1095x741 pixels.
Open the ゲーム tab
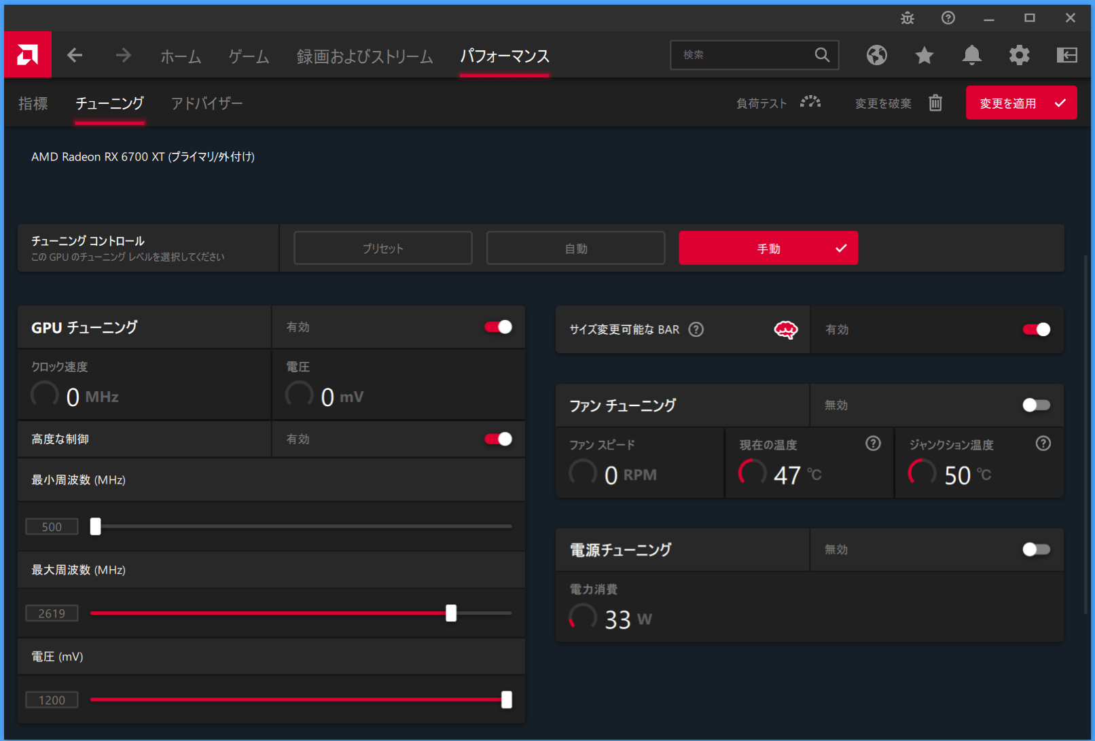point(249,56)
